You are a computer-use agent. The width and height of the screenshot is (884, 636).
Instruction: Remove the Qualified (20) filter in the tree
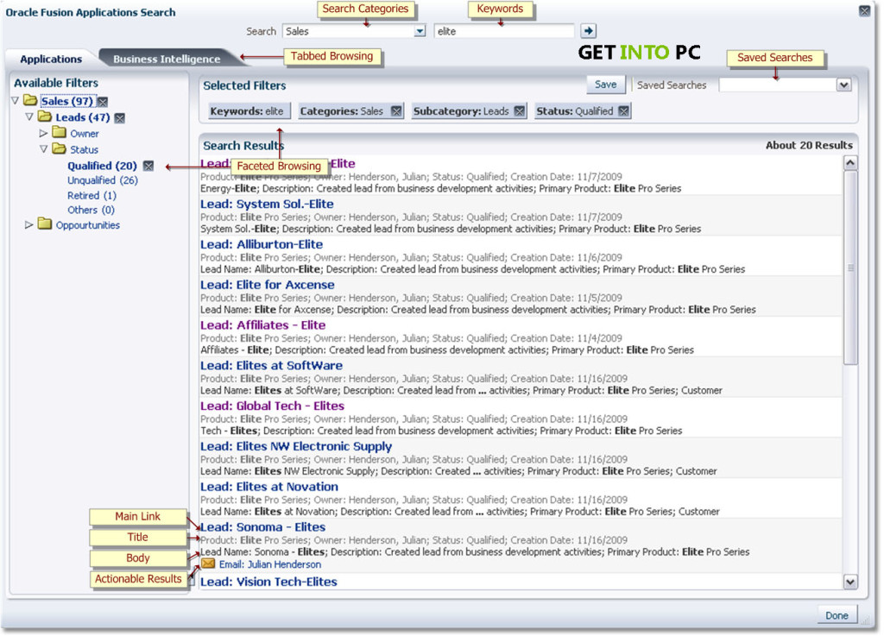[148, 166]
